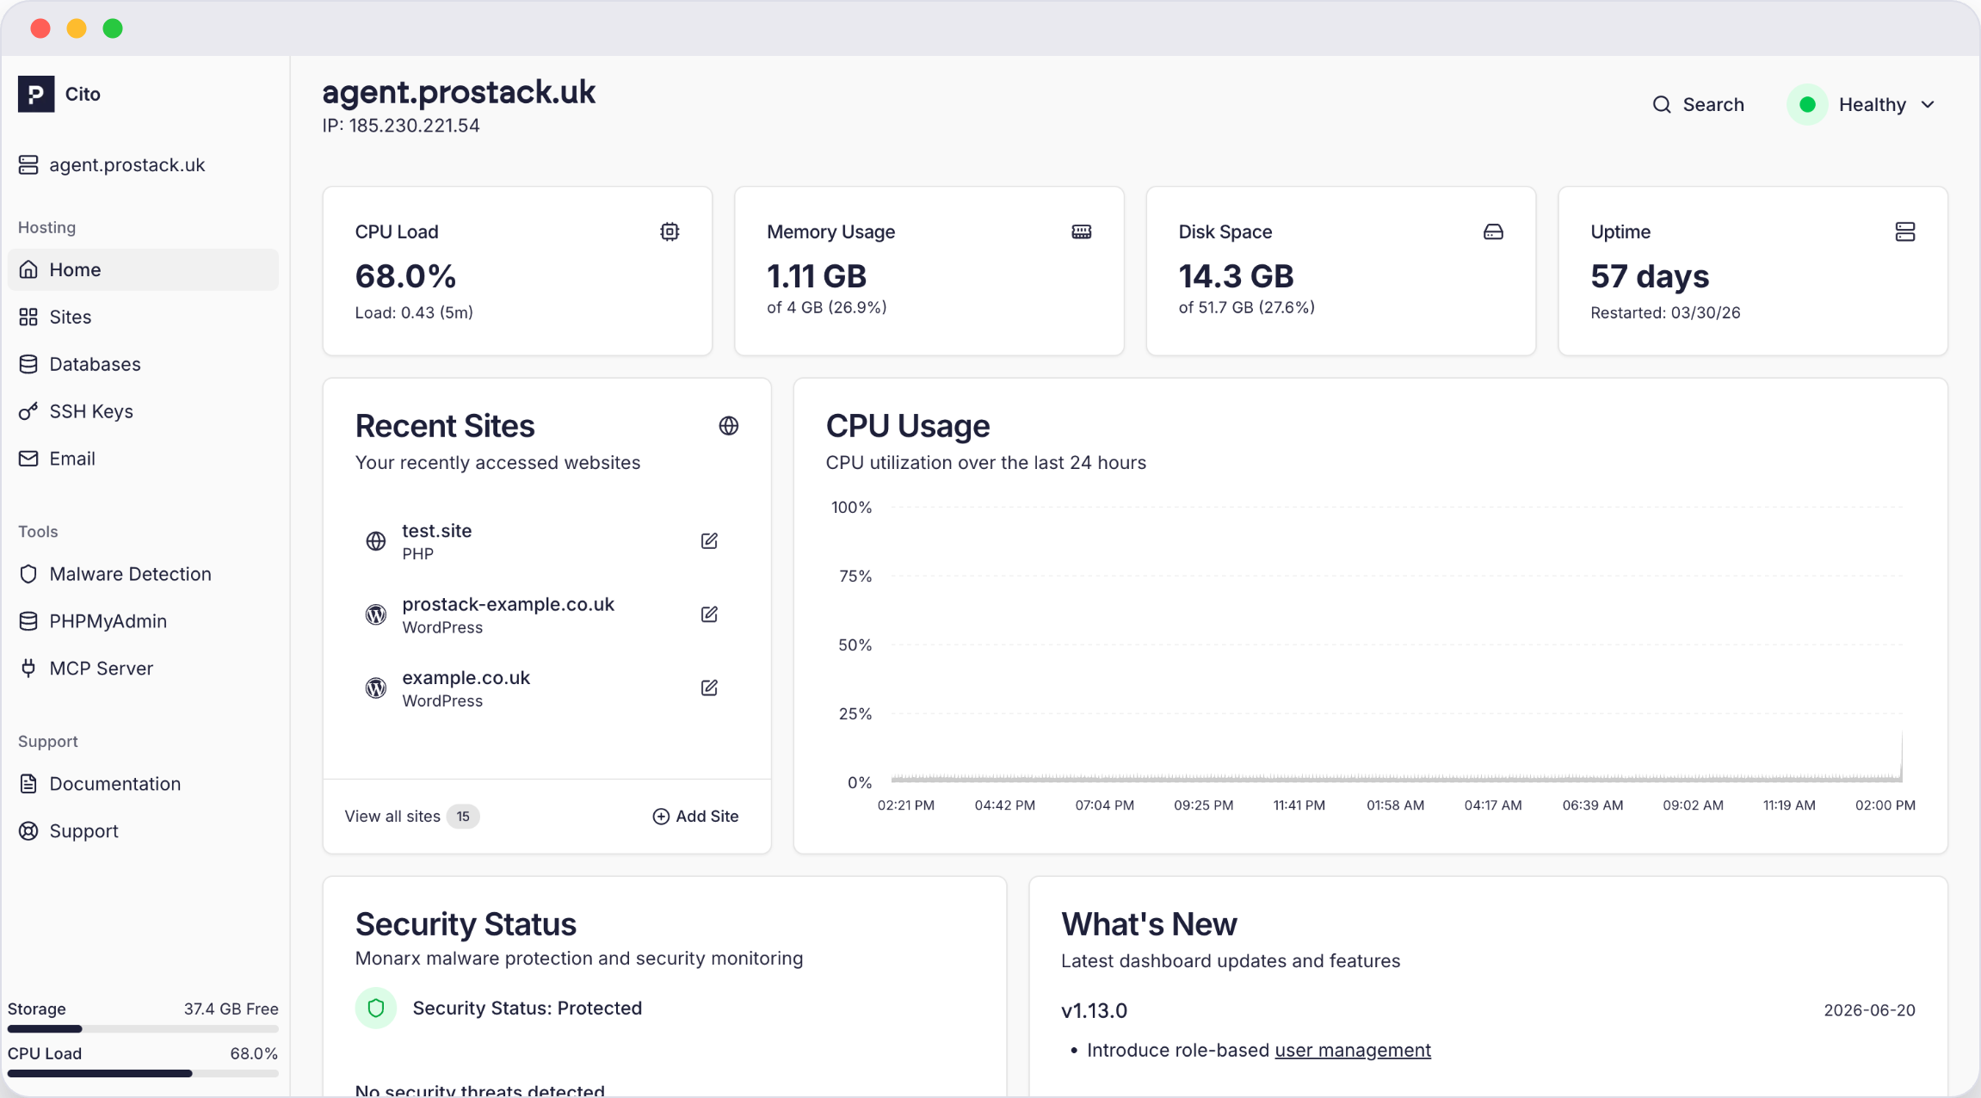The width and height of the screenshot is (1981, 1098).
Task: Open Documentation in Support section
Action: click(143, 784)
